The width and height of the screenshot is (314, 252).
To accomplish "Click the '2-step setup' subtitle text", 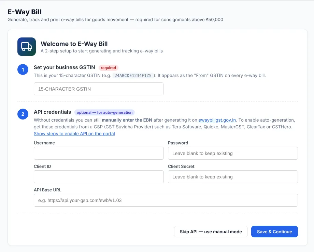I will click(x=102, y=51).
